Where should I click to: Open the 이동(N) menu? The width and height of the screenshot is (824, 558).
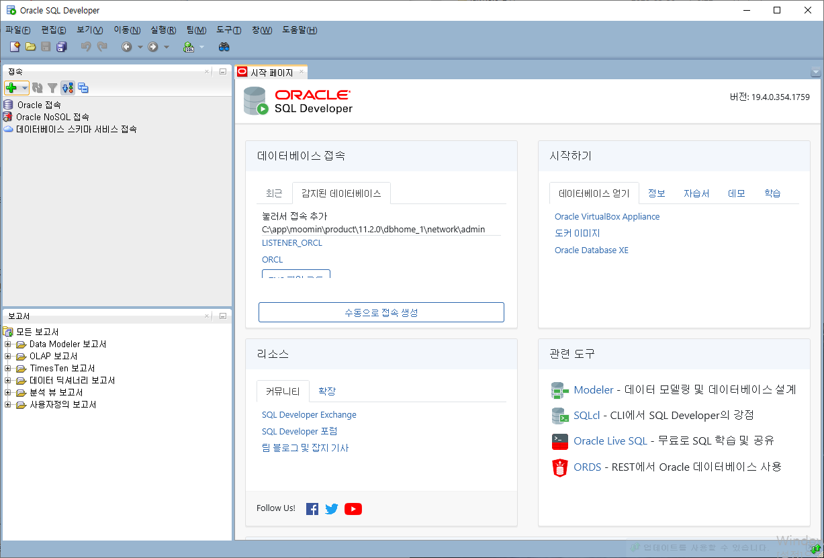tap(127, 30)
